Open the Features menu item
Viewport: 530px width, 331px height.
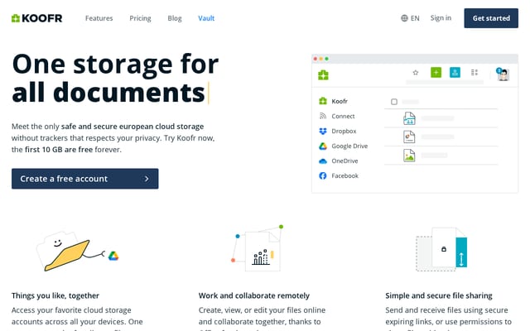(99, 18)
